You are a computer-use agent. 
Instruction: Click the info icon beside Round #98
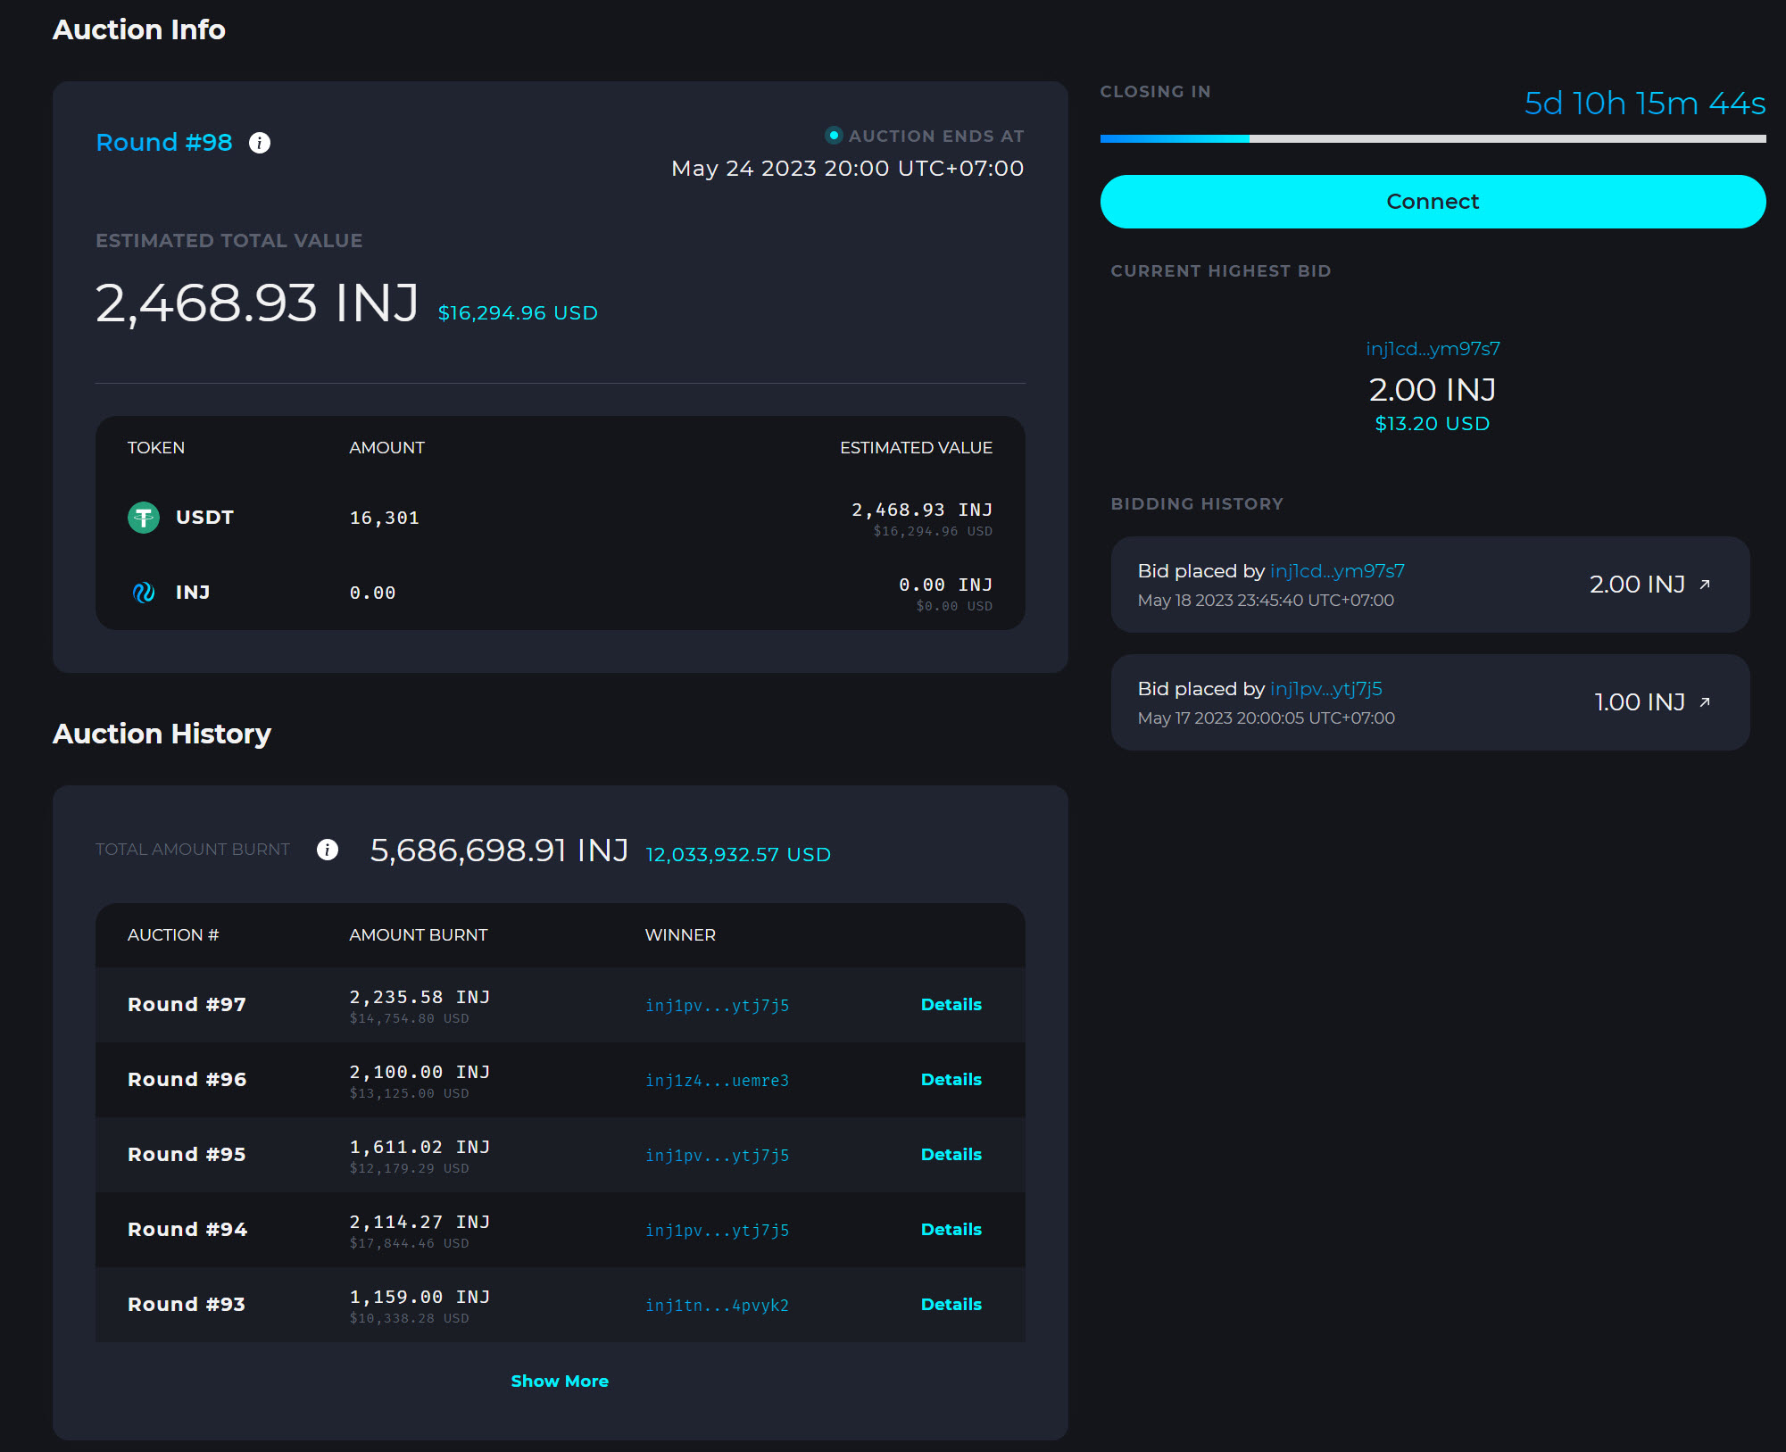click(x=260, y=143)
